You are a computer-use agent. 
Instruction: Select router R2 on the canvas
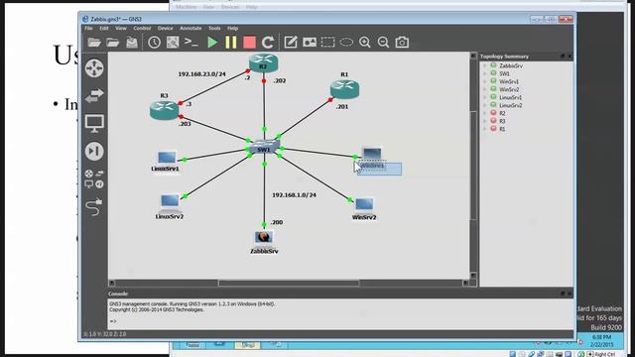(x=264, y=63)
